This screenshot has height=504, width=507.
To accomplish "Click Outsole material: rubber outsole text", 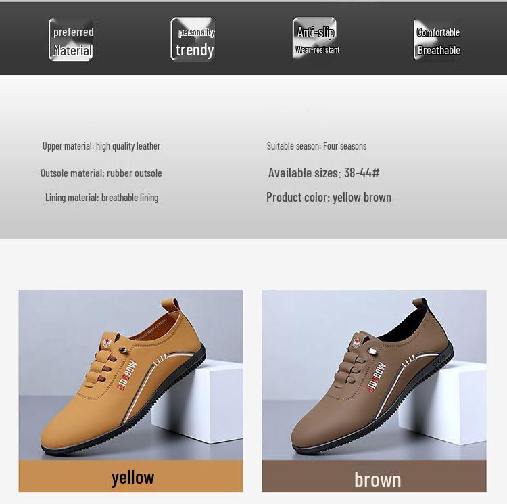I will tap(101, 173).
